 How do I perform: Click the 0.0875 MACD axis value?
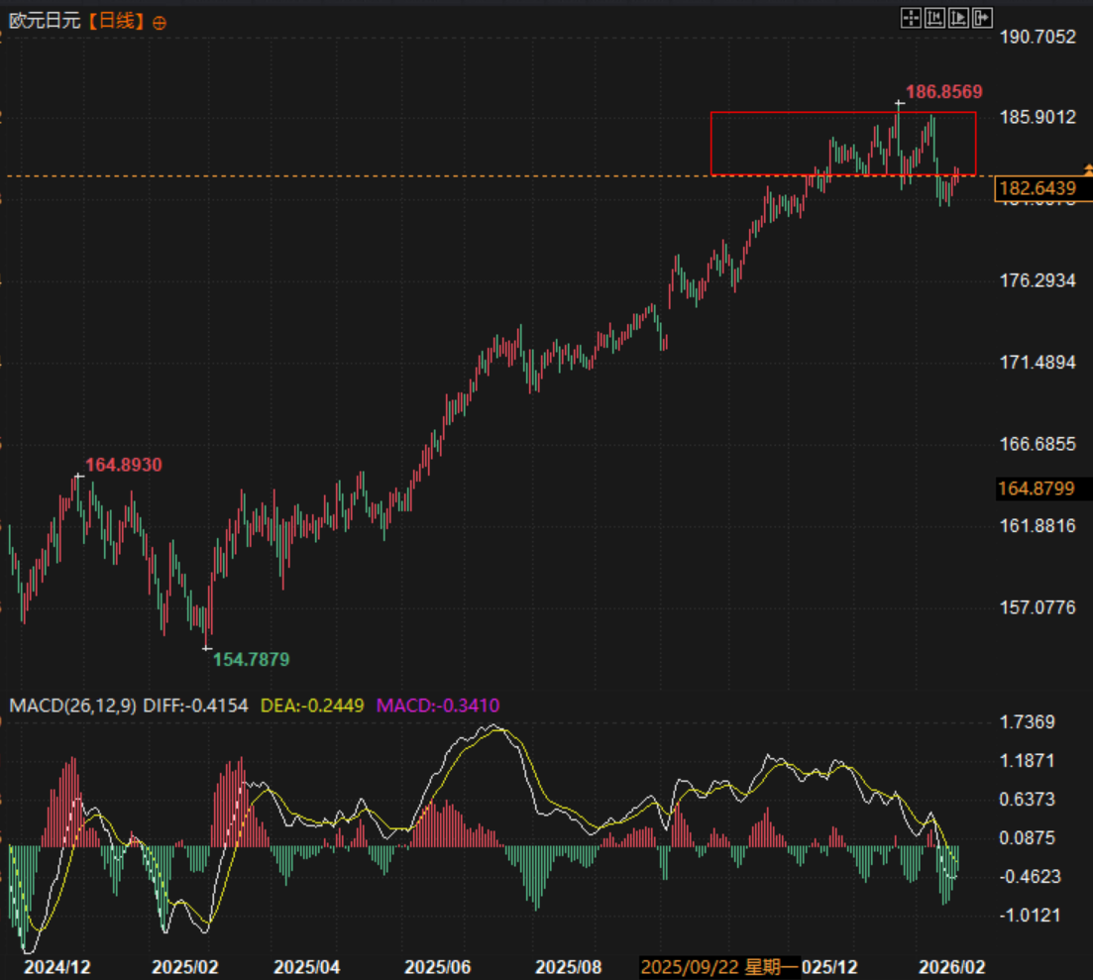pyautogui.click(x=1028, y=838)
